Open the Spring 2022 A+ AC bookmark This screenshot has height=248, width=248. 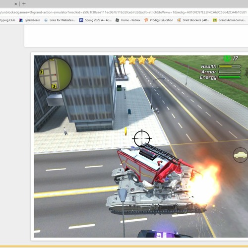tap(95, 20)
